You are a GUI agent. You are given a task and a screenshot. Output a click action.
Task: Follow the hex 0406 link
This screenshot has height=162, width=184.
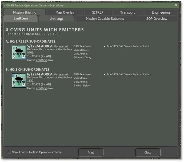30,53
